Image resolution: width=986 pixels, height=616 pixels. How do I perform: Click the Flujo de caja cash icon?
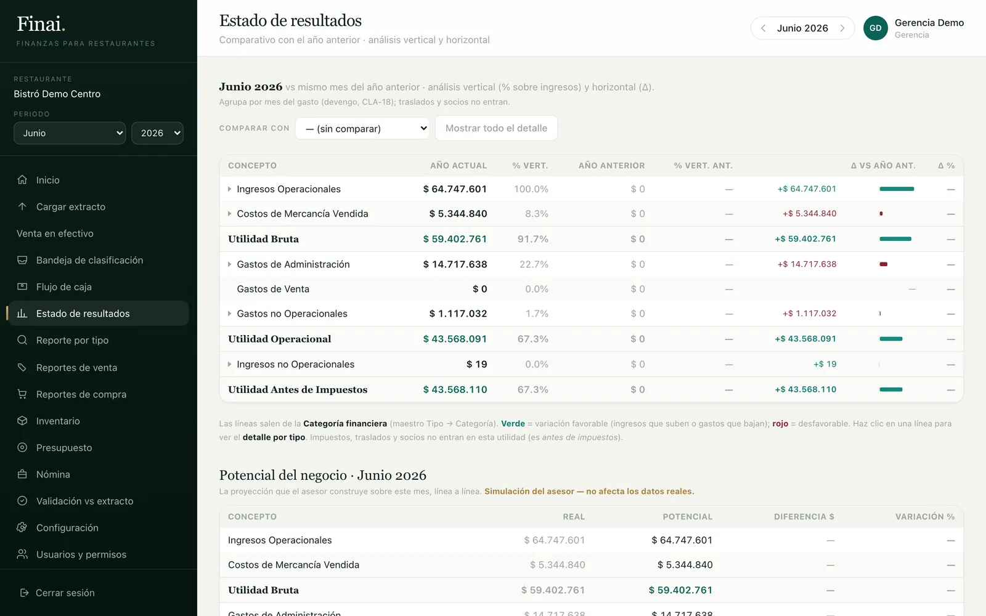click(x=22, y=286)
